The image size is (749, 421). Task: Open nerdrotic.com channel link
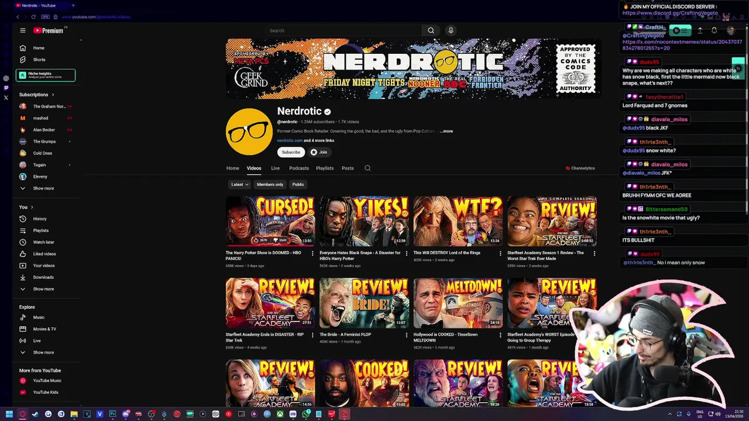tap(290, 140)
